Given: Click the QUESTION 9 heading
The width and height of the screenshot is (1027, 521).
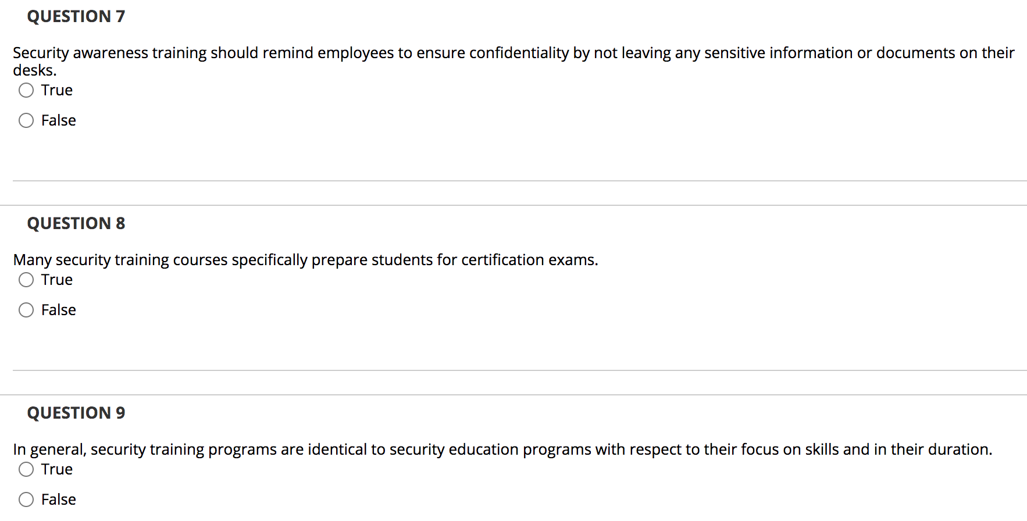Looking at the screenshot, I should [76, 413].
